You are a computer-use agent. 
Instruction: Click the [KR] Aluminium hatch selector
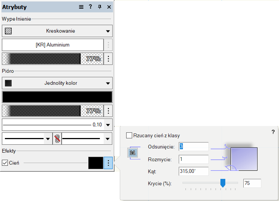click(x=53, y=45)
